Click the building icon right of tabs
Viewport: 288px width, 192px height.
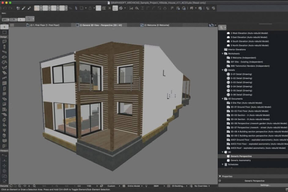(212, 25)
